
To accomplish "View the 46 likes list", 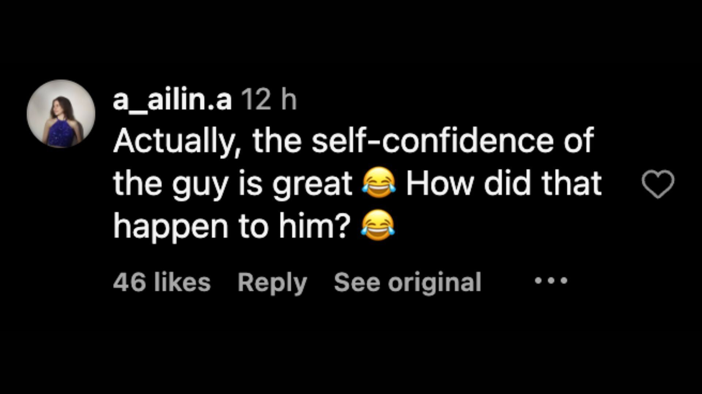I will pos(162,283).
